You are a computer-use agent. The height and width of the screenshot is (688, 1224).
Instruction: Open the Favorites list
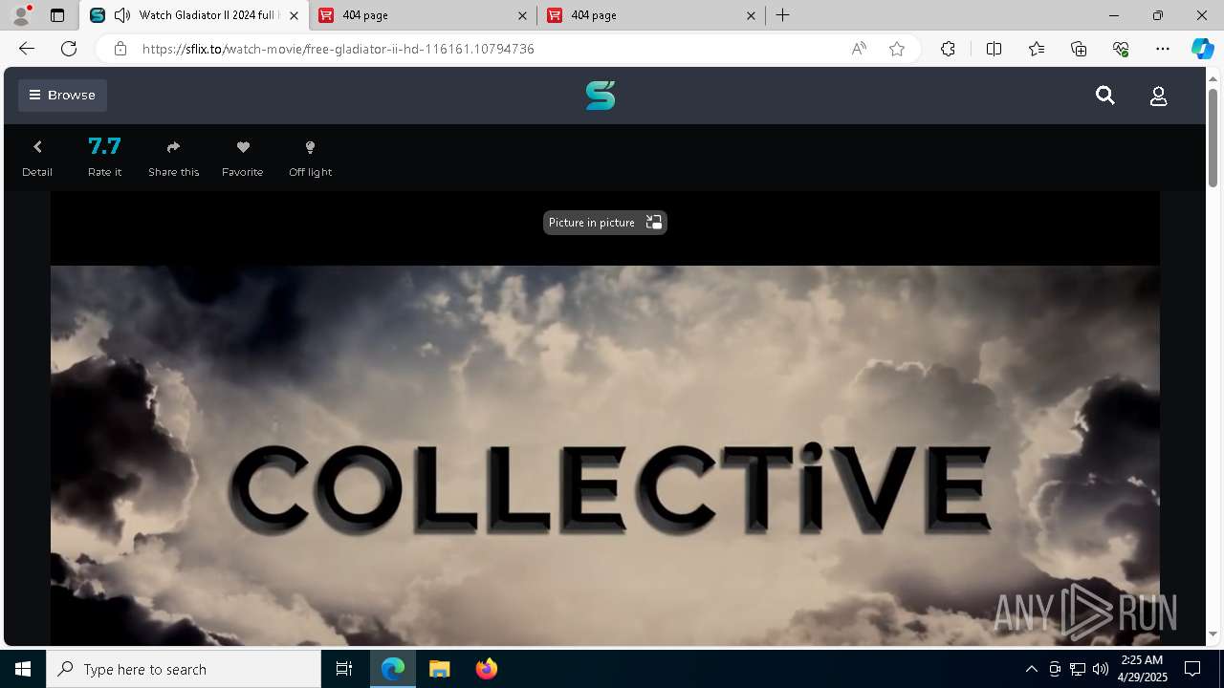click(1037, 49)
